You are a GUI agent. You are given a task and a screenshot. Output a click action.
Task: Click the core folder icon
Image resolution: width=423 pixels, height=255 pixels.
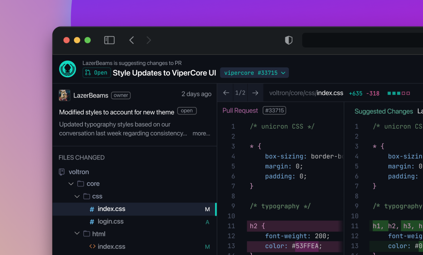click(x=81, y=184)
